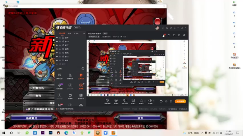Switch to the first orange scene tab

click(62, 33)
